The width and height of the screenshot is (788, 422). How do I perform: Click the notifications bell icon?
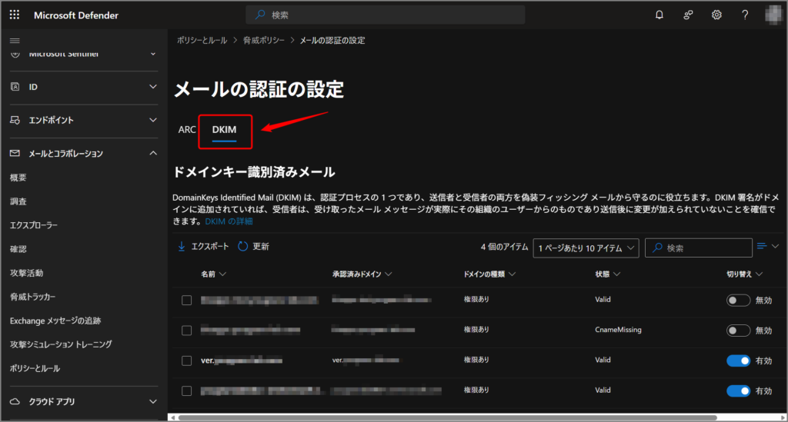(659, 15)
